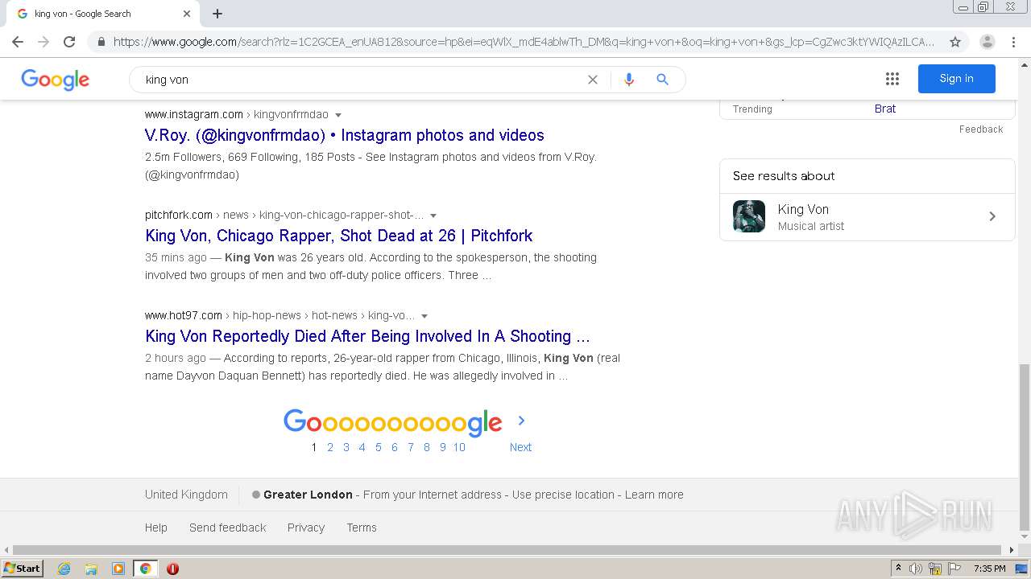The image size is (1031, 579).
Task: Click the blue next-page chevron arrow
Action: click(521, 421)
